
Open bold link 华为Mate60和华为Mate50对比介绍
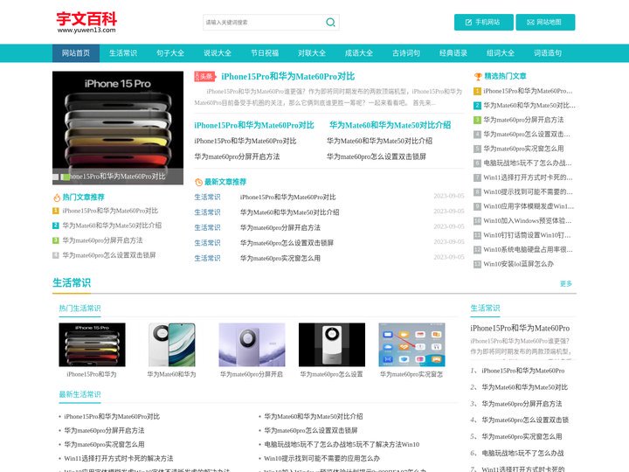[390, 125]
